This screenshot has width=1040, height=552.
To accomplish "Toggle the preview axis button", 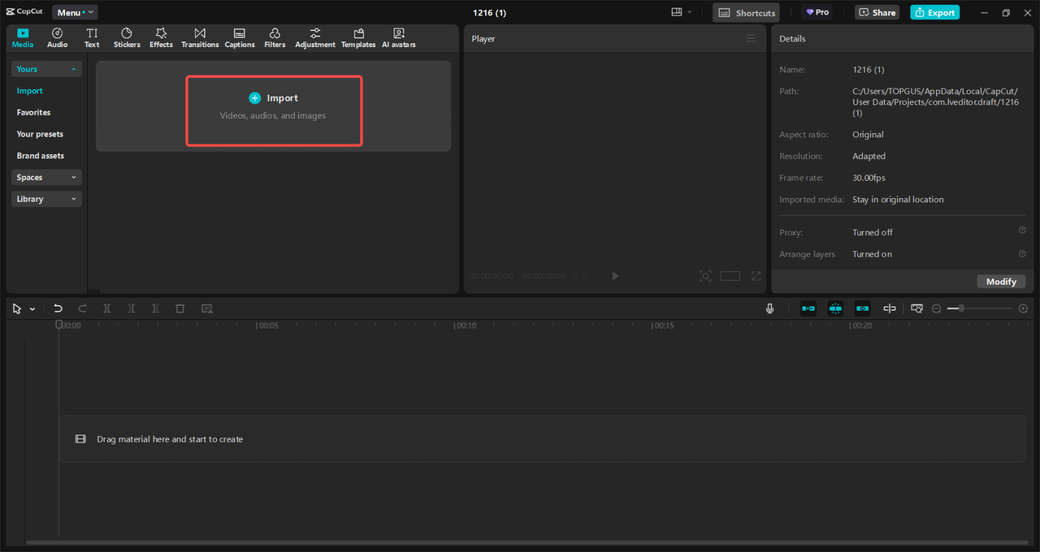I will (890, 308).
